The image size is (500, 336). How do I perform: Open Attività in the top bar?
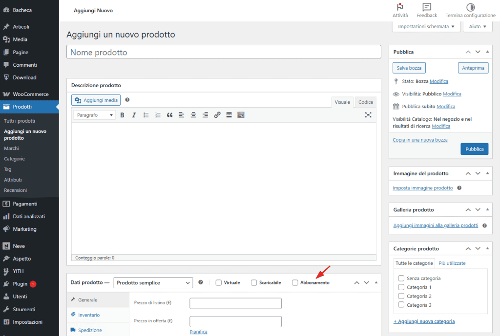coord(400,10)
